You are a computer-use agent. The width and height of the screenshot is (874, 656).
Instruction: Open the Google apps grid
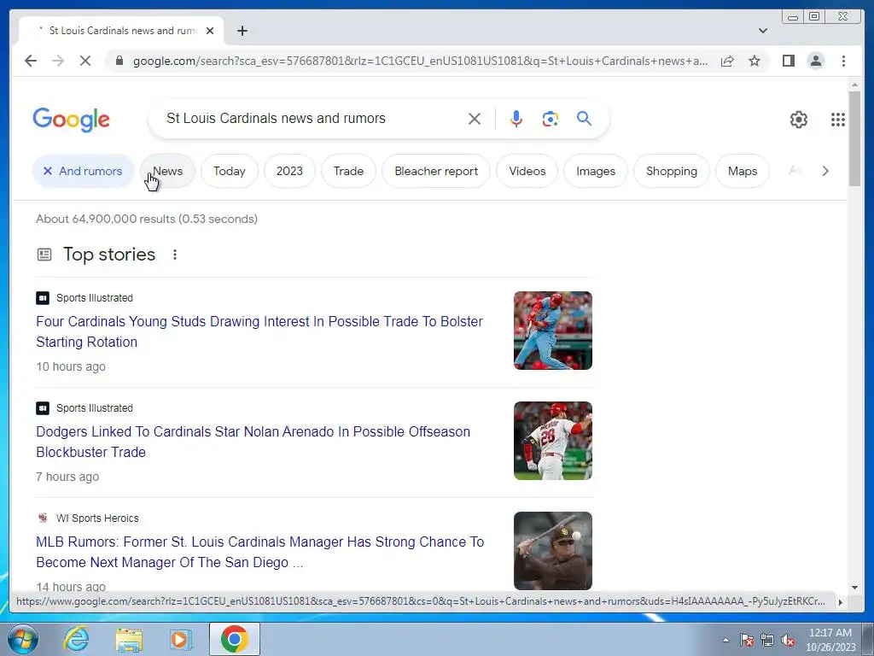pyautogui.click(x=838, y=120)
